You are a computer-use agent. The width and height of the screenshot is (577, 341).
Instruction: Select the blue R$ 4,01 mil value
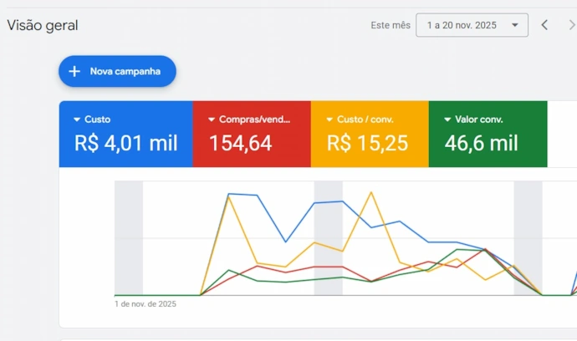click(x=125, y=144)
